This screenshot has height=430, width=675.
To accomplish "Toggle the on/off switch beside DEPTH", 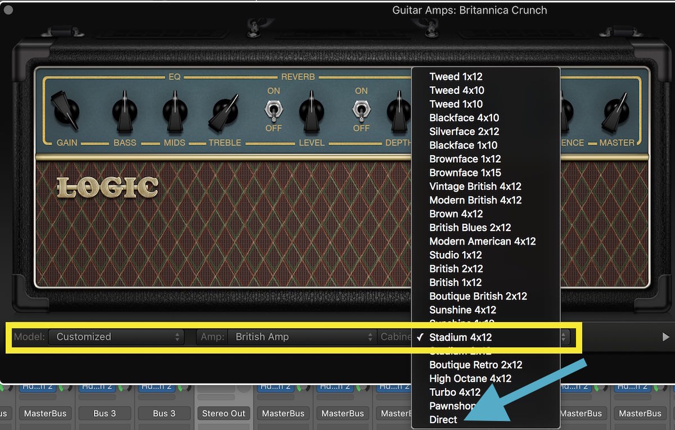I will pyautogui.click(x=361, y=110).
